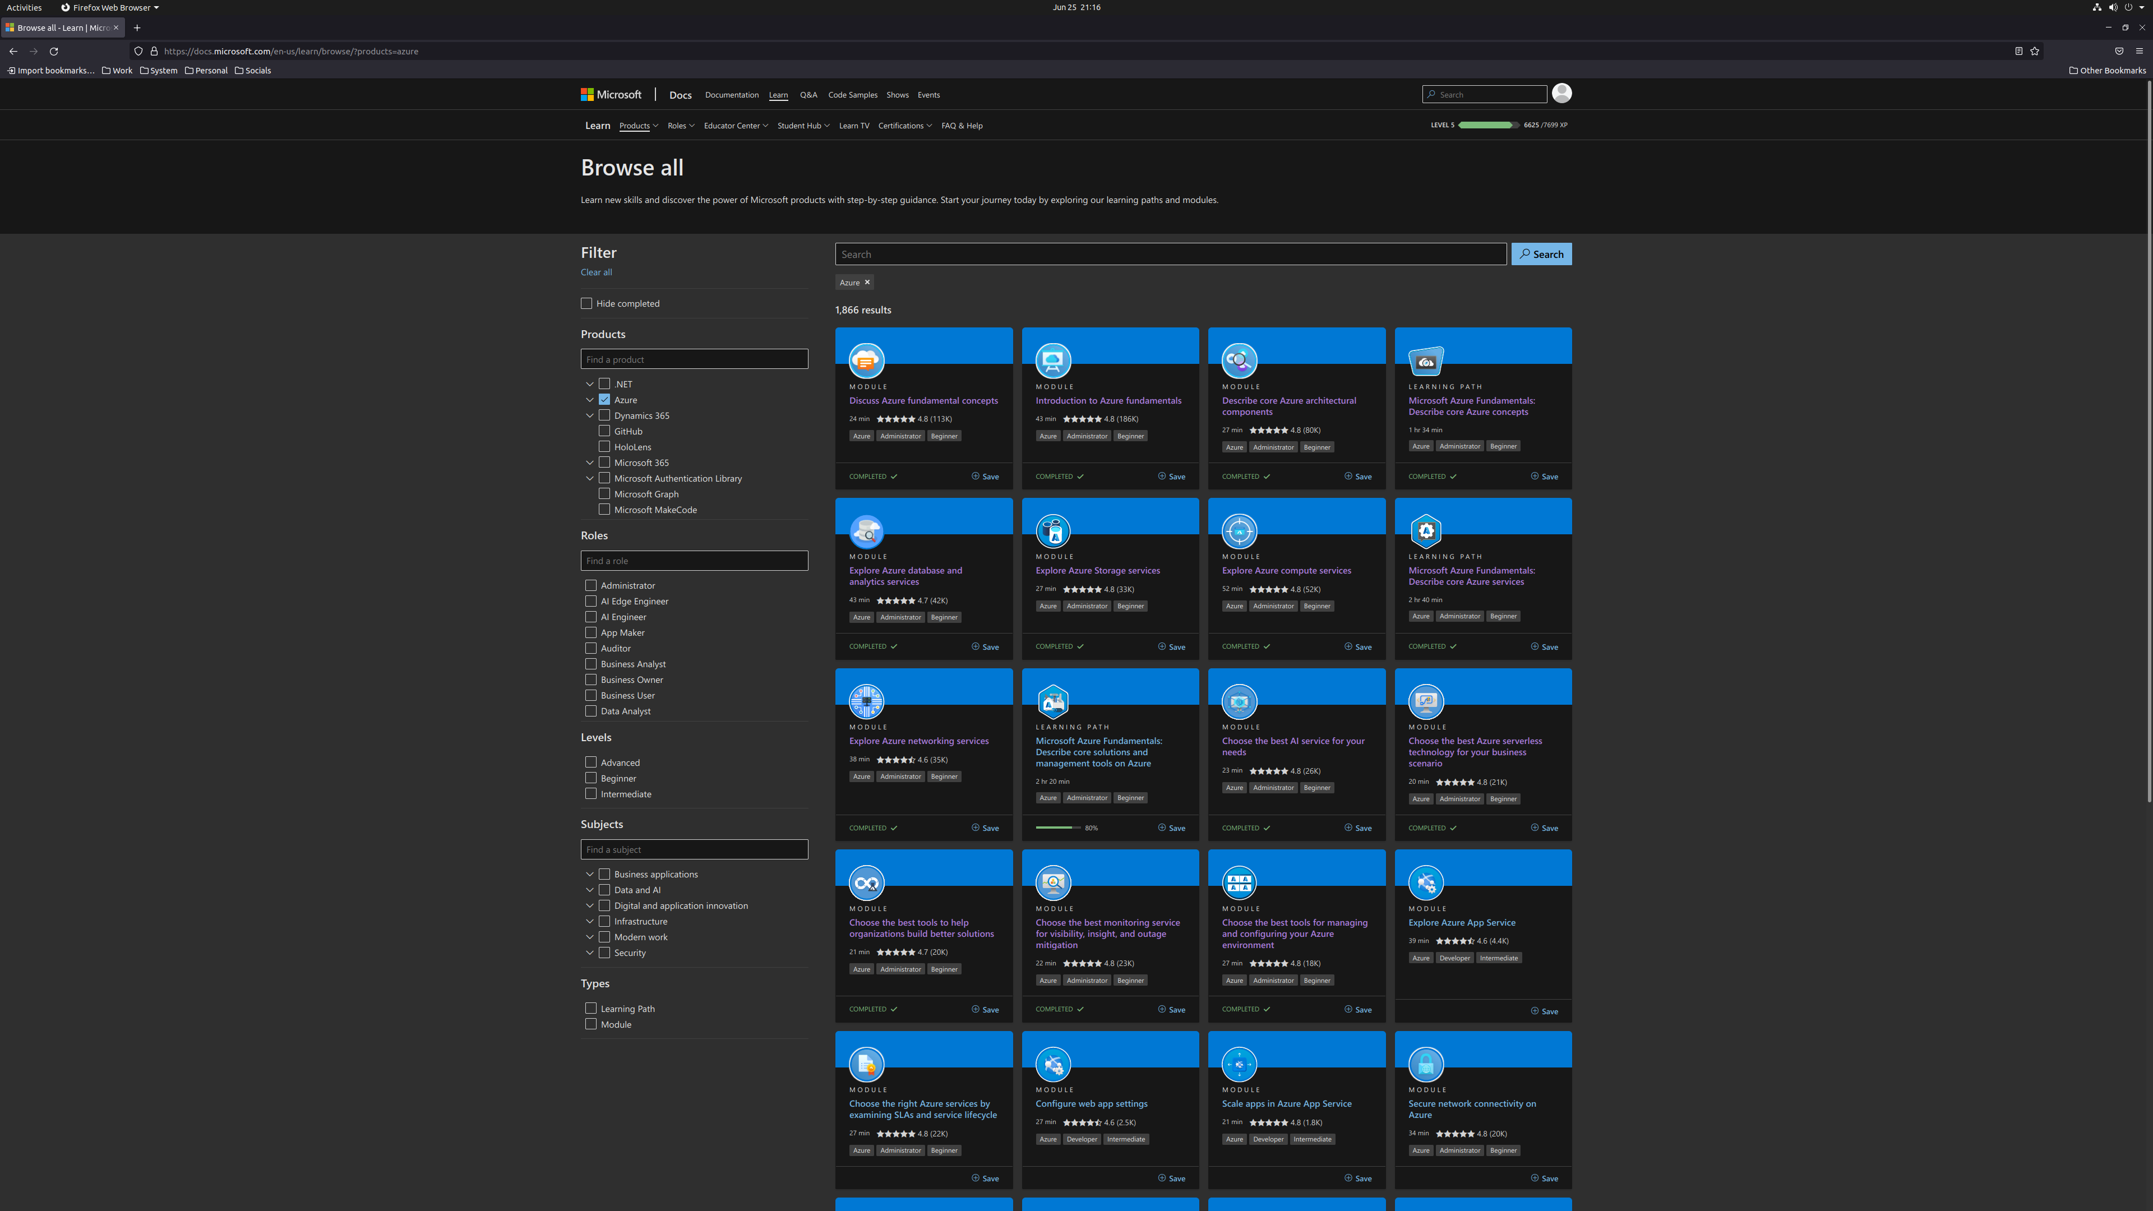This screenshot has width=2153, height=1211.
Task: Click Explore Azure networking services badge icon
Action: [x=867, y=701]
